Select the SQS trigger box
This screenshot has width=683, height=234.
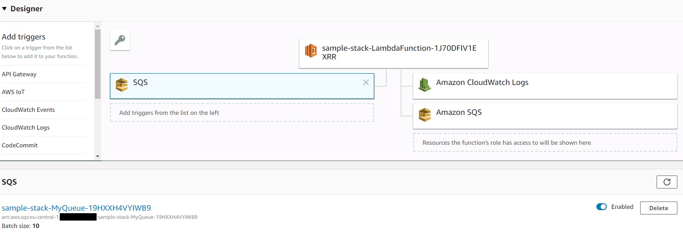[x=242, y=86]
